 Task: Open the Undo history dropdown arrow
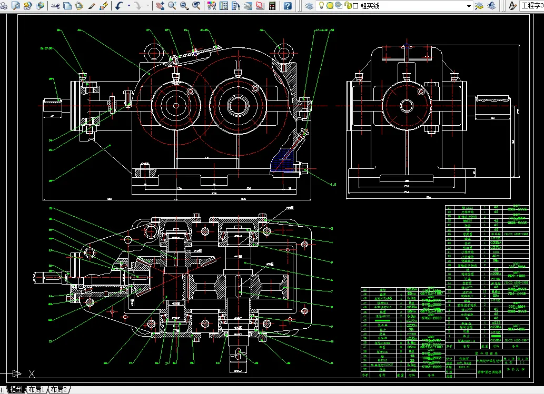coord(129,6)
